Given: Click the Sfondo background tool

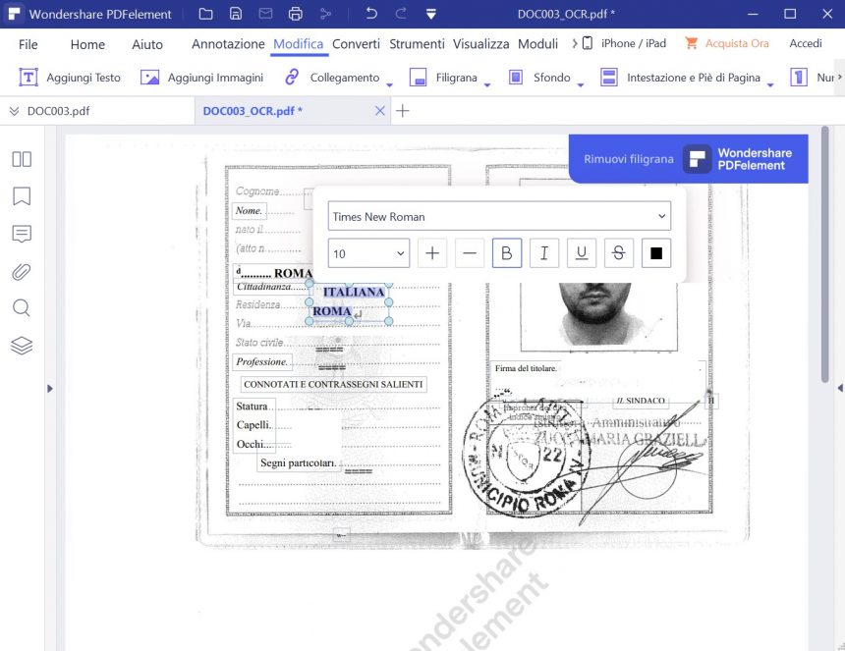Looking at the screenshot, I should point(539,78).
